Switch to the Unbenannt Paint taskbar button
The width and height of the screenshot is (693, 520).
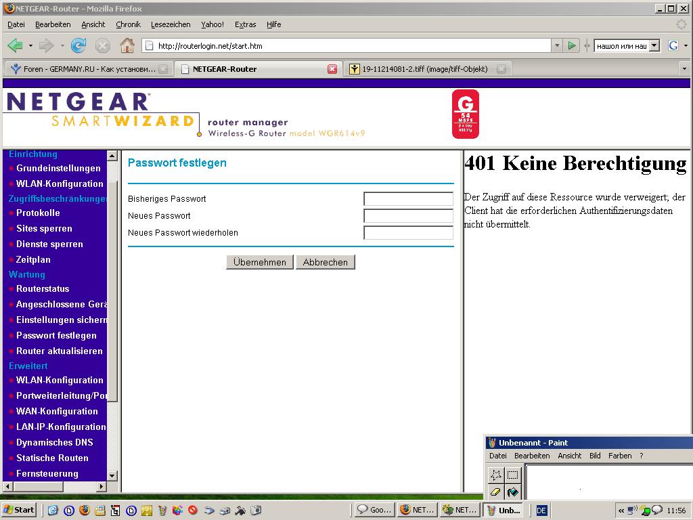click(504, 511)
